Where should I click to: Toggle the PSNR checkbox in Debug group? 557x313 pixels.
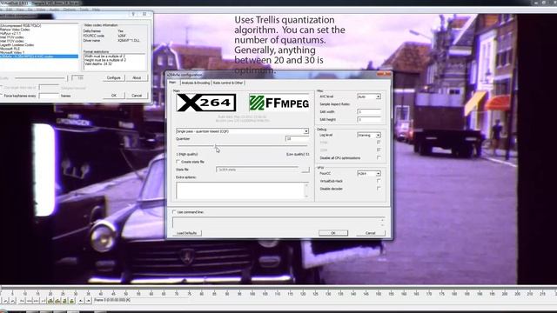tap(379, 143)
